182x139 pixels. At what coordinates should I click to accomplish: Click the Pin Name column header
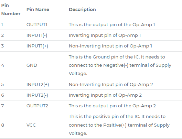pyautogui.click(x=38, y=10)
